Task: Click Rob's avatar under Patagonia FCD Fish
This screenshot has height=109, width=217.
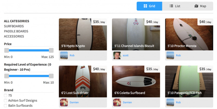Action: pos(170,103)
